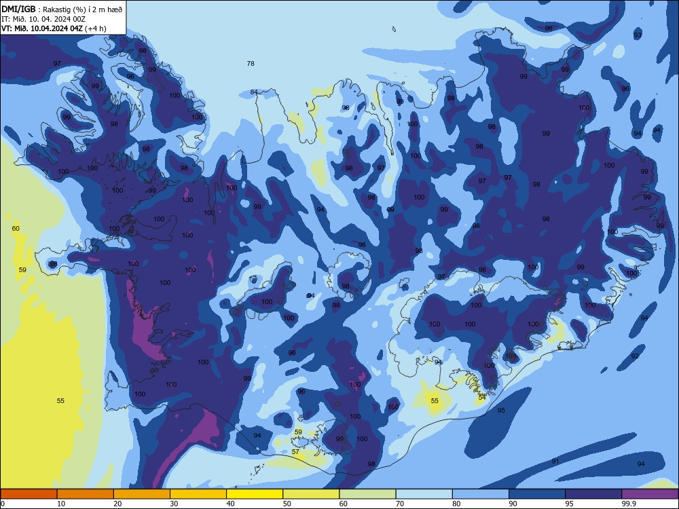Click the valid time line 'VT: Mið. 10.04.2024 04Z (+4 h)'
679x509 pixels.
tap(54, 29)
